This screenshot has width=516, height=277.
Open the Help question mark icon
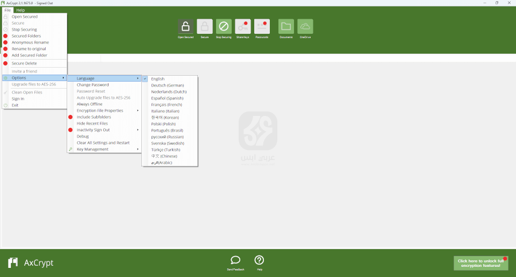click(259, 260)
